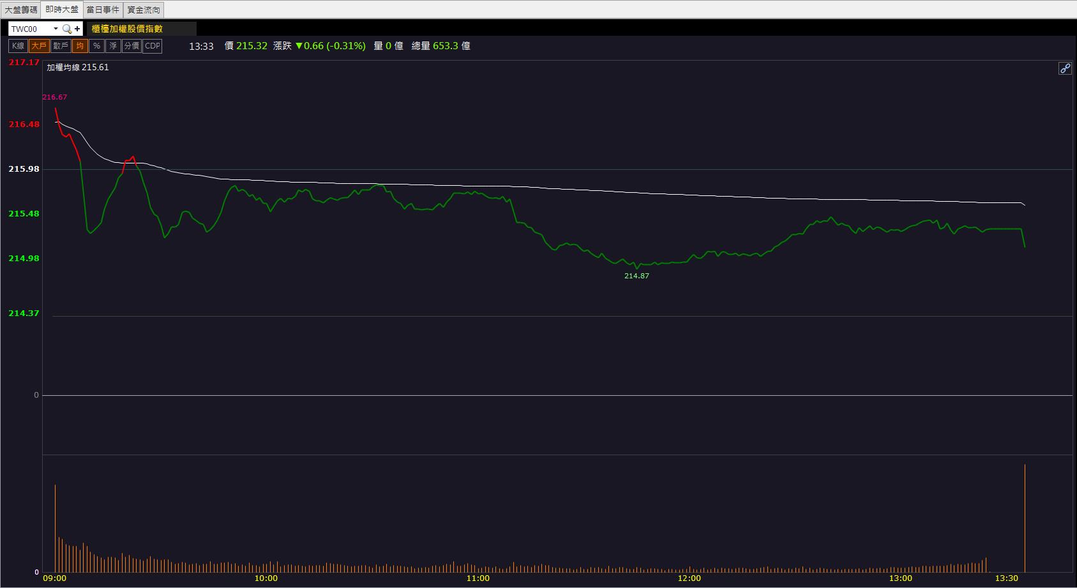
Task: Toggle the CDP button
Action: click(152, 46)
